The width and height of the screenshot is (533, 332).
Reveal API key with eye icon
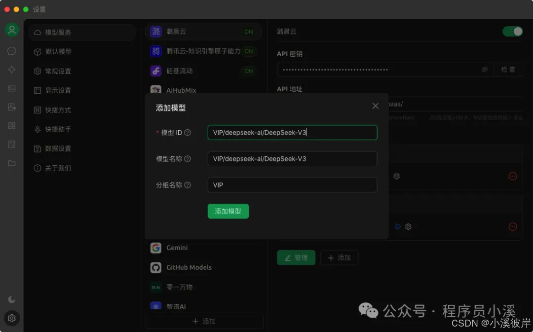point(485,70)
